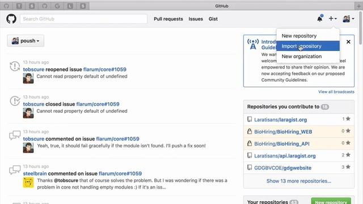Select Import repository menu entry
363x204 pixels.
308,46
